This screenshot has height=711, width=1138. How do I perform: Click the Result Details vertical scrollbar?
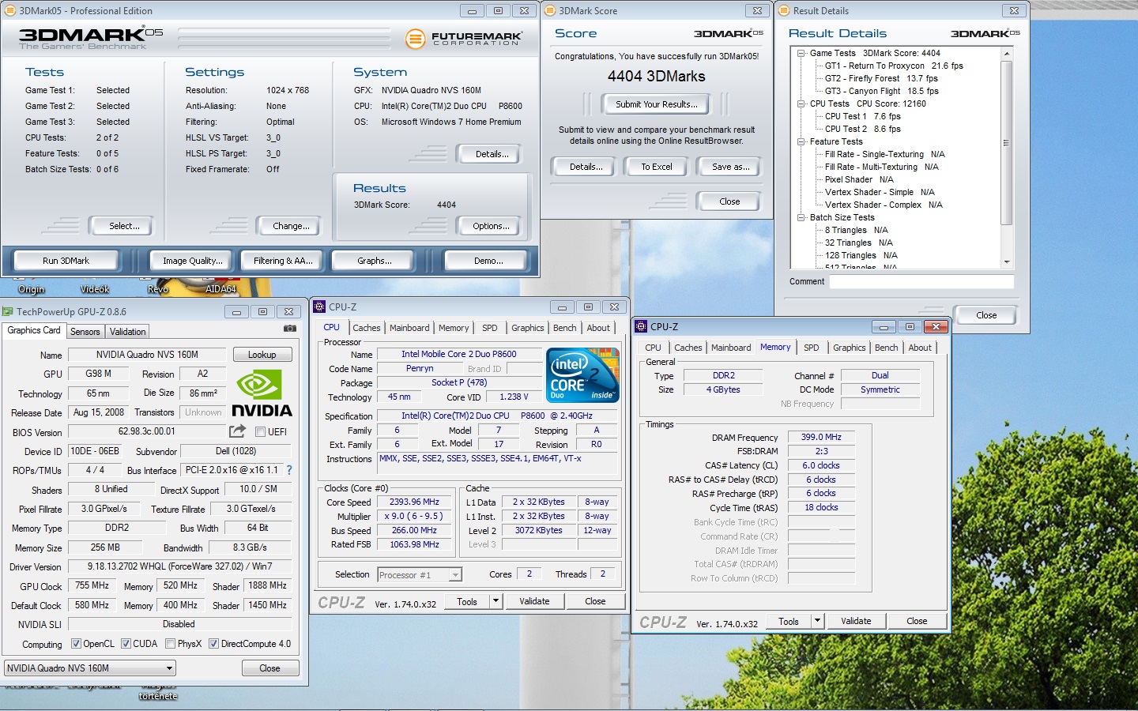tap(1007, 158)
